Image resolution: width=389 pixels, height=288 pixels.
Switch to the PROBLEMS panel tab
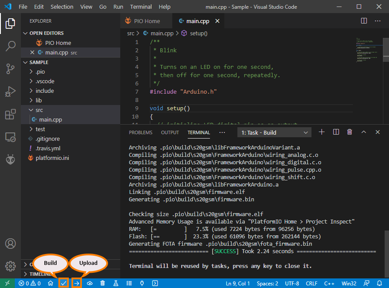(140, 132)
